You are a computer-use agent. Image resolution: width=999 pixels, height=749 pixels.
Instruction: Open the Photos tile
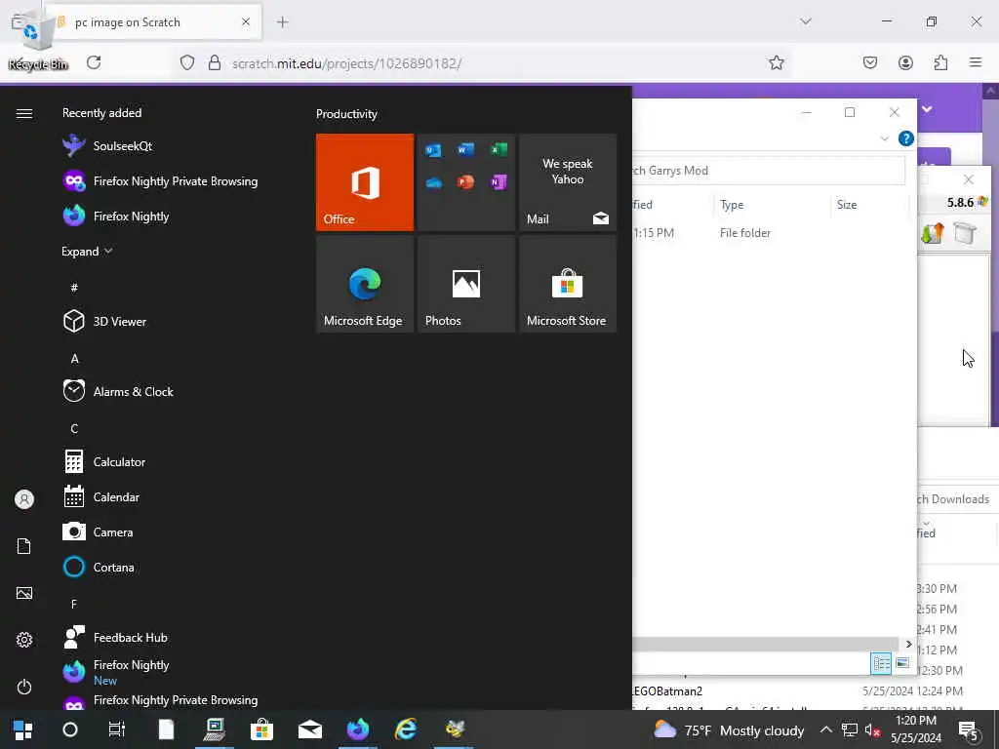pos(465,284)
